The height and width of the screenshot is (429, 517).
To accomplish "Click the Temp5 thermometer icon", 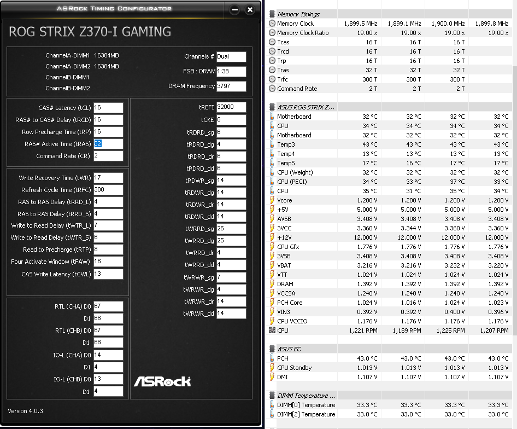I will (272, 163).
